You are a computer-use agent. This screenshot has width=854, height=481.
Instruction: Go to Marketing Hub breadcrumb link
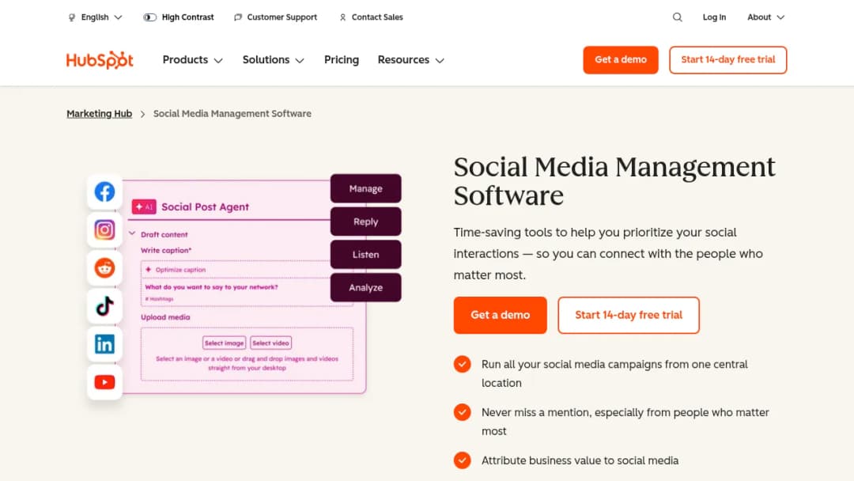[99, 113]
